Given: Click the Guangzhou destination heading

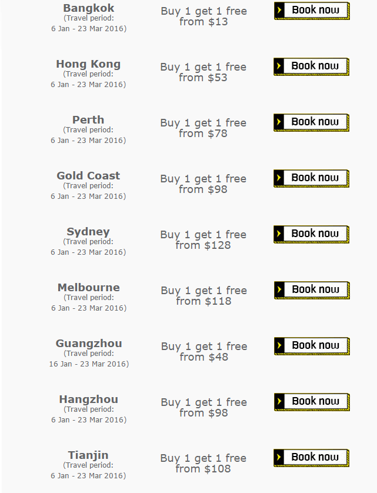Looking at the screenshot, I should tap(89, 344).
